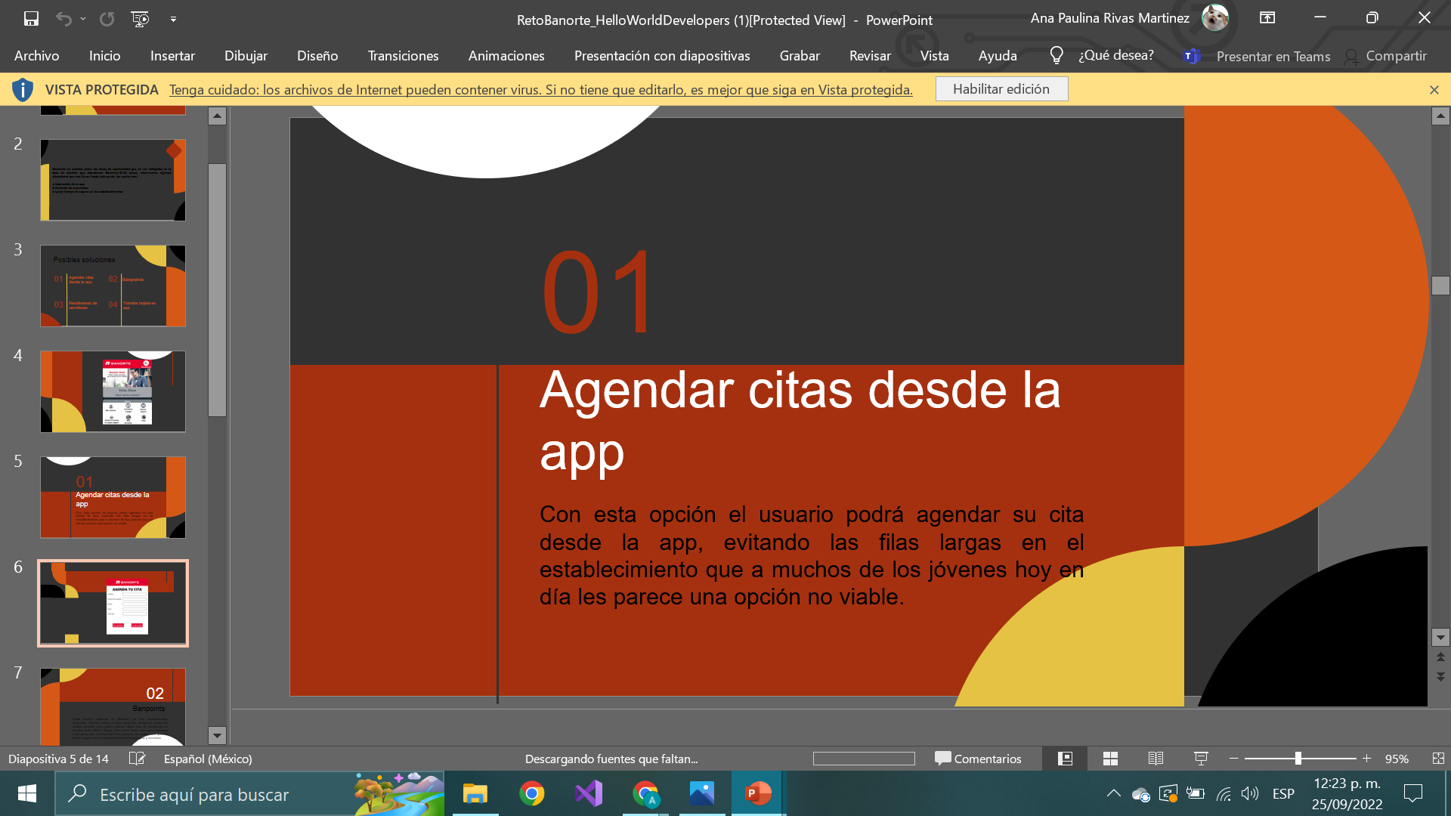
Task: Open Ribbon Display Options
Action: click(1267, 18)
